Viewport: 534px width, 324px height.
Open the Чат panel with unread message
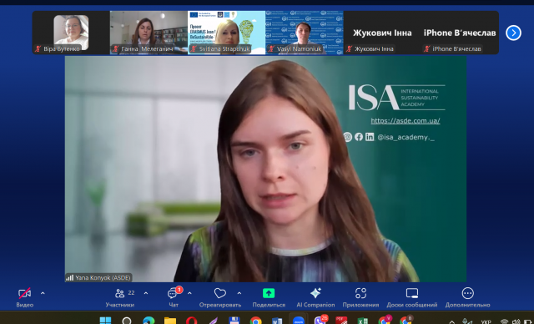click(x=174, y=297)
